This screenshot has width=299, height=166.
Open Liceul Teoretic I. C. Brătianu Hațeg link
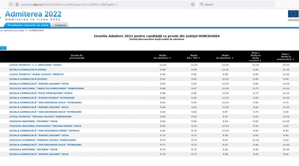[x=36, y=65]
